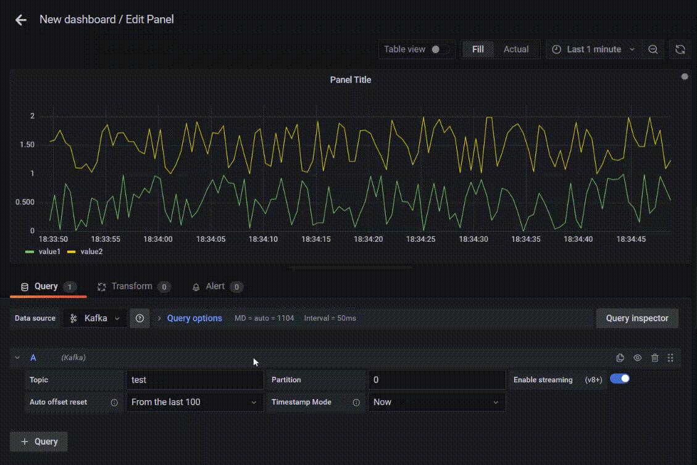Click the back arrow to leave panel editor
697x465 pixels.
(x=20, y=20)
